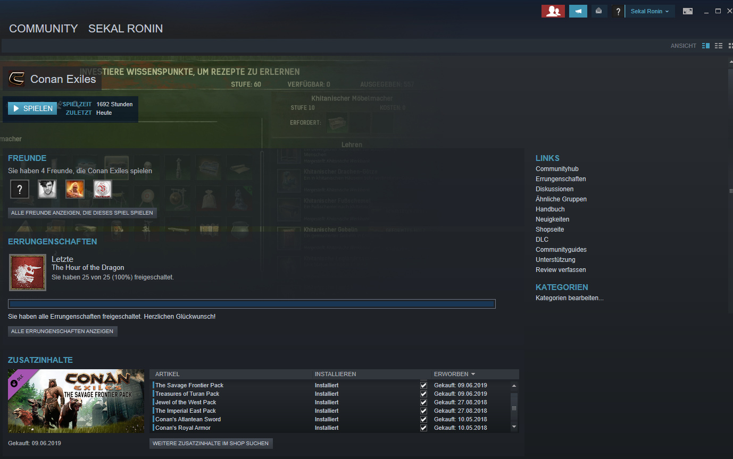Open the Neuigkeiten link
Viewport: 733px width, 459px height.
[x=552, y=219]
